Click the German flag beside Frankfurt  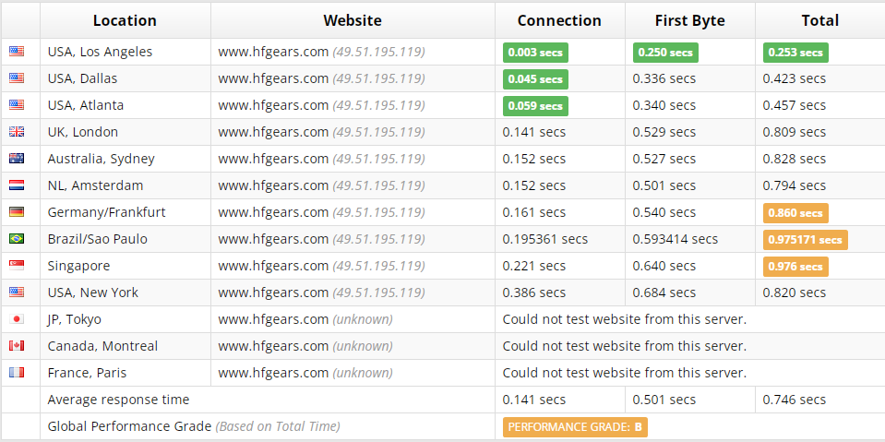point(17,212)
